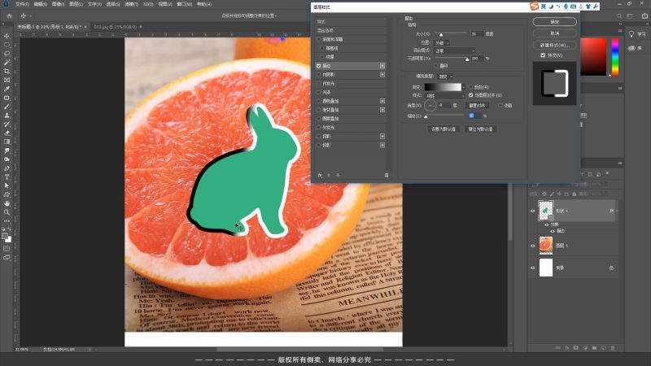Select the Zoom magnifier tool
The height and width of the screenshot is (366, 651).
[x=7, y=211]
